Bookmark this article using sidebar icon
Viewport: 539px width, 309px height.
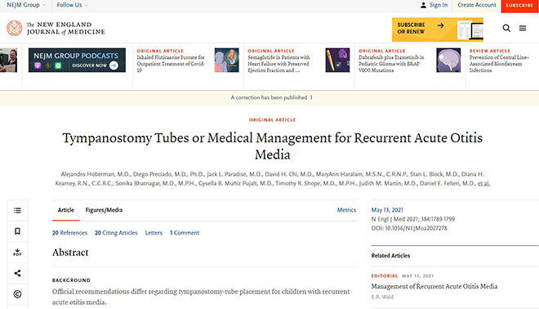pos(17,231)
